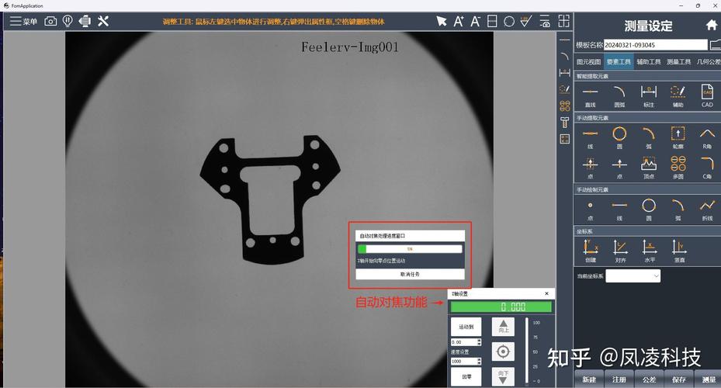Screen dimensions: 721x388
Task: Toggle the light bulb illumination icon
Action: 68,21
